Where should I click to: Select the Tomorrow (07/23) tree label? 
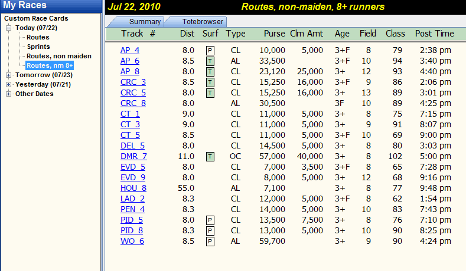(44, 75)
